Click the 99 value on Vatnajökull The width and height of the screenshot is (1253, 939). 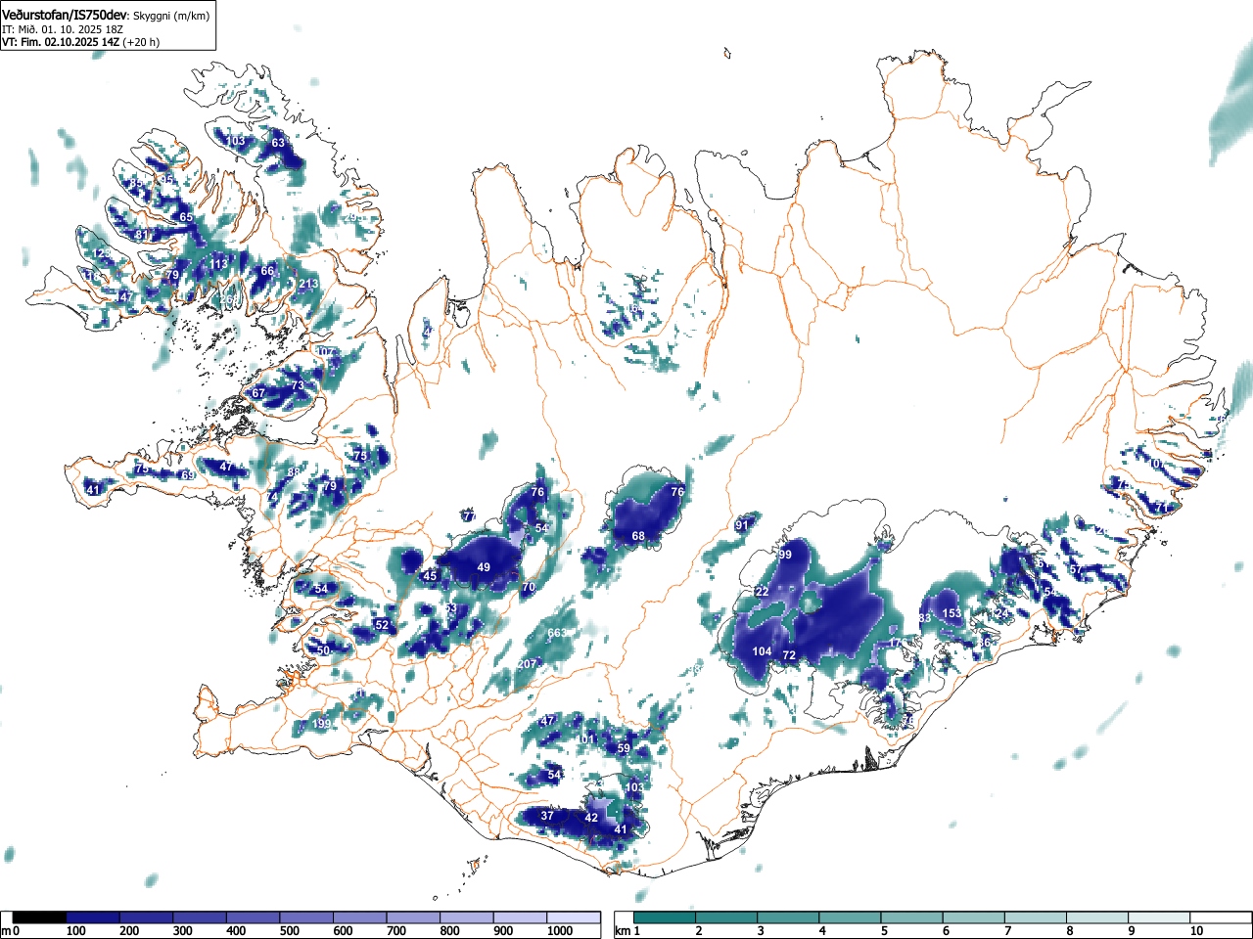(785, 555)
